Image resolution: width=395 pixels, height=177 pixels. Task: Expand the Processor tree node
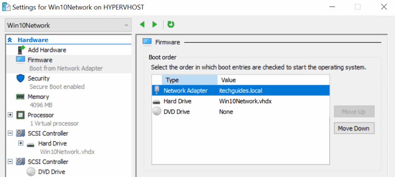click(10, 115)
